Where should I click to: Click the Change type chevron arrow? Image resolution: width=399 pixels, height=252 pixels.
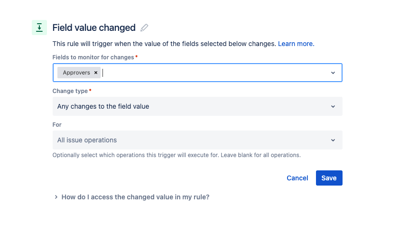tap(333, 106)
